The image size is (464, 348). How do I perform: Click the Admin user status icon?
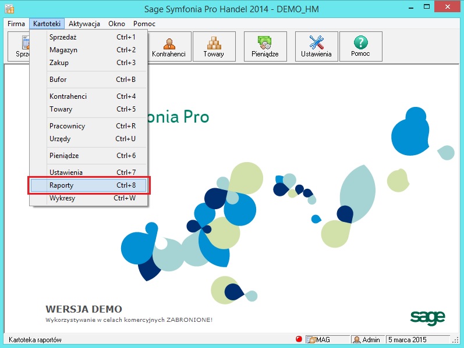point(357,340)
